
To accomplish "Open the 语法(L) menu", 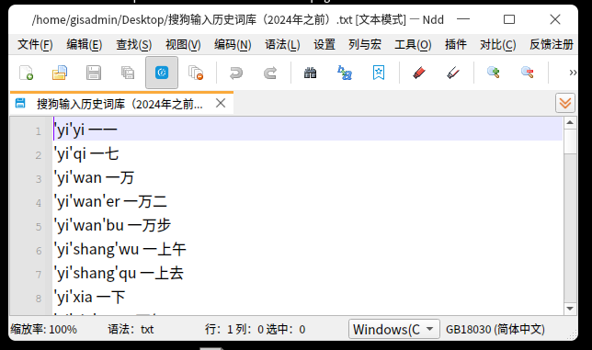I will (x=282, y=45).
